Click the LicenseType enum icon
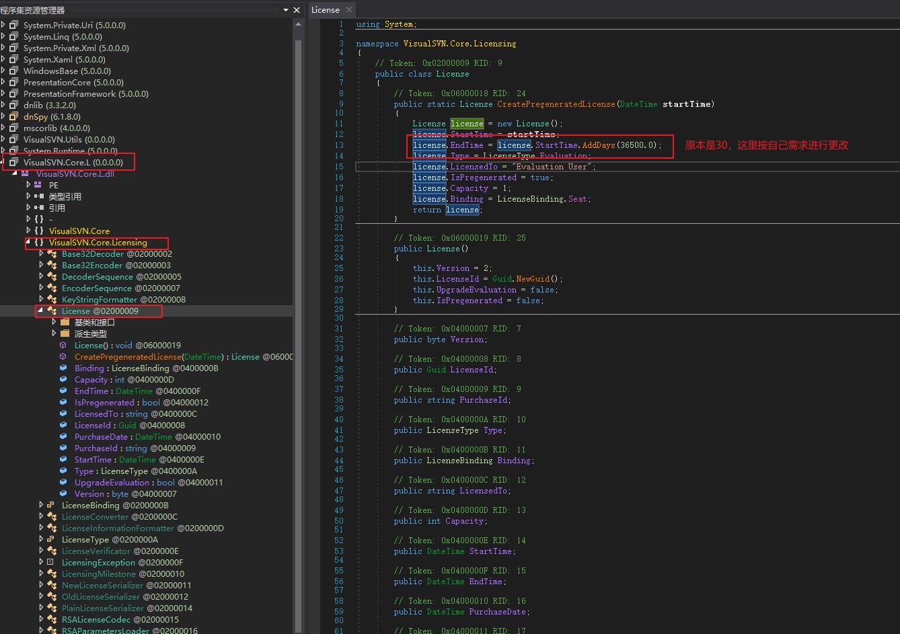 (x=50, y=539)
